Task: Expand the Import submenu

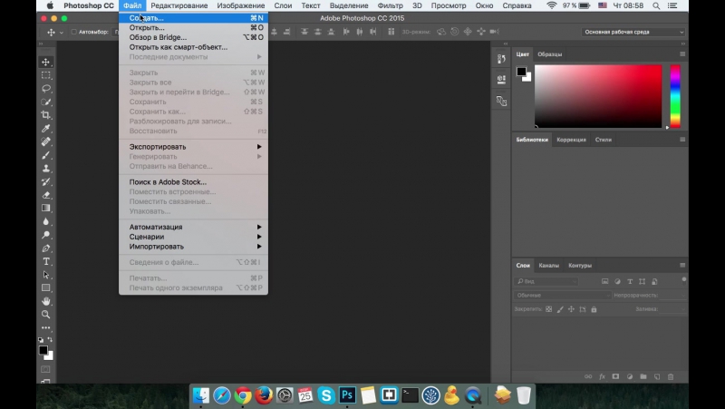Action: (193, 246)
